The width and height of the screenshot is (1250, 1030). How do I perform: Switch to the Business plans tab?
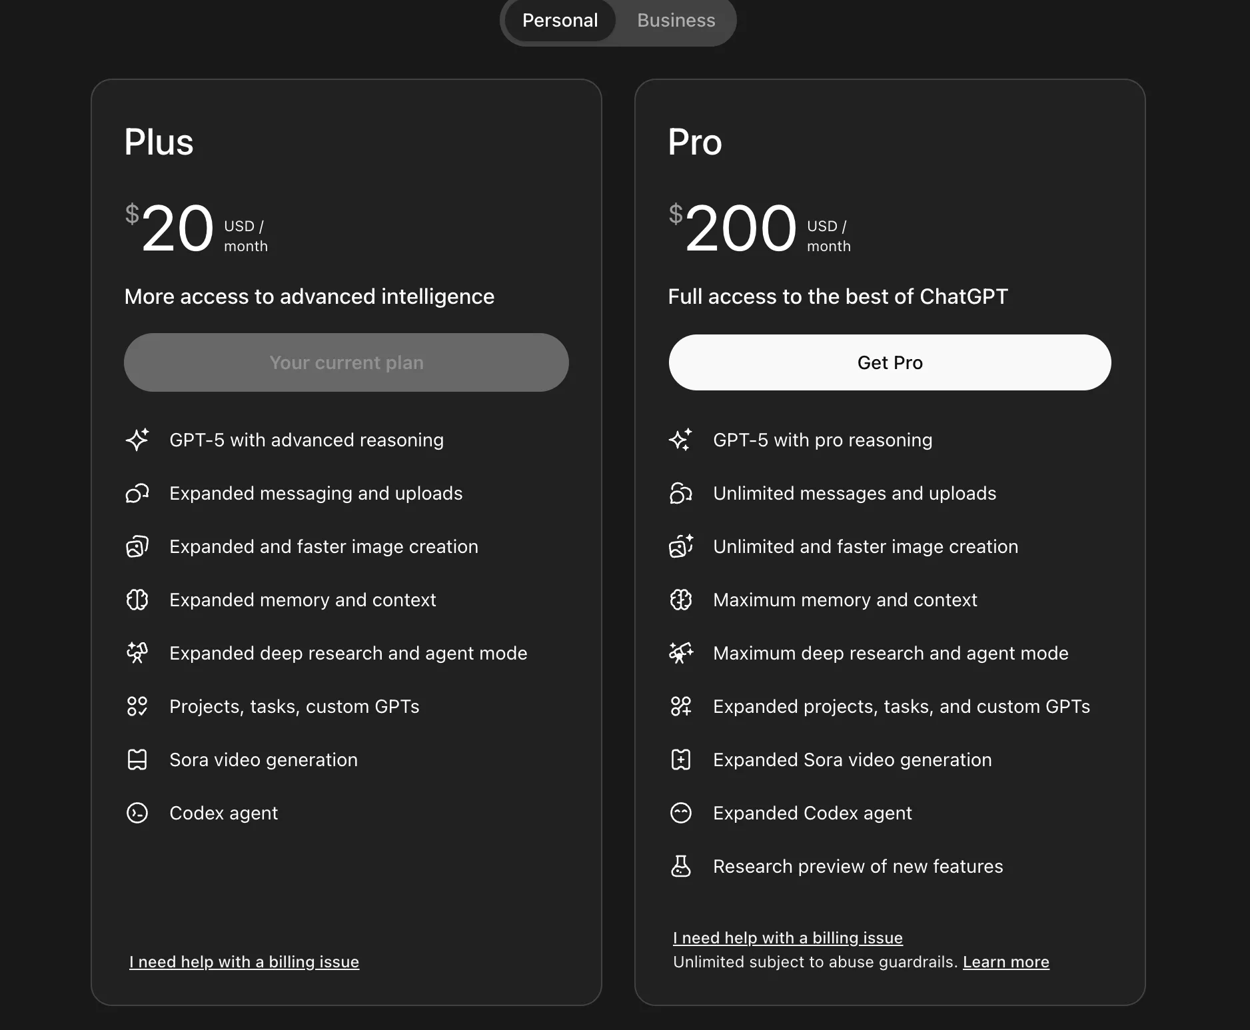(676, 21)
